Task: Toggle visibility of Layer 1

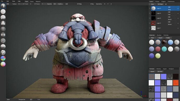Action: click(x=150, y=28)
